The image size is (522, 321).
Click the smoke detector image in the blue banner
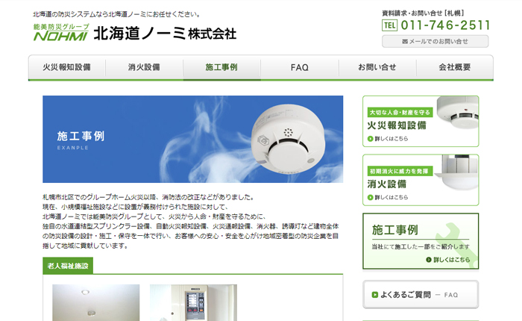(288, 139)
